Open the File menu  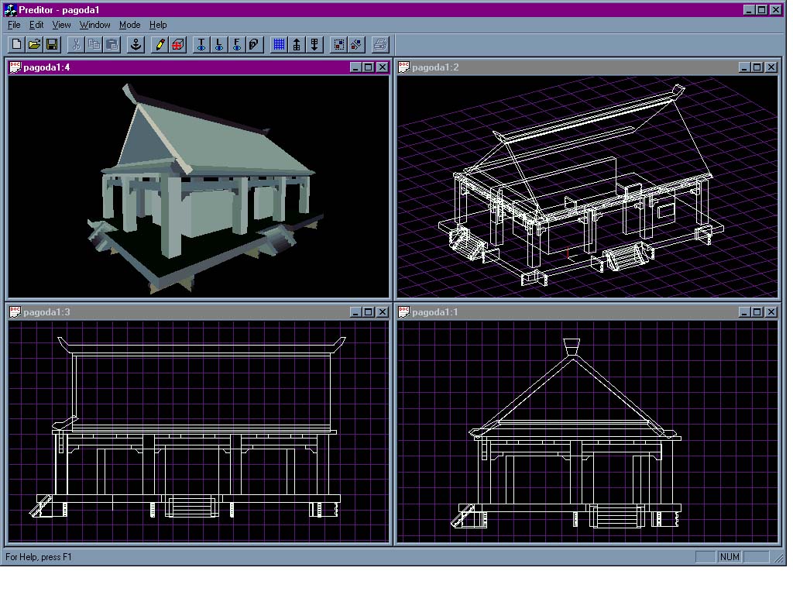14,25
